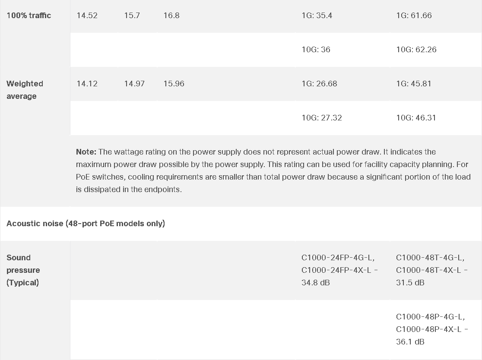Select the 16.8 value cell
Viewport: 482px width, 360px height.
pyautogui.click(x=171, y=16)
